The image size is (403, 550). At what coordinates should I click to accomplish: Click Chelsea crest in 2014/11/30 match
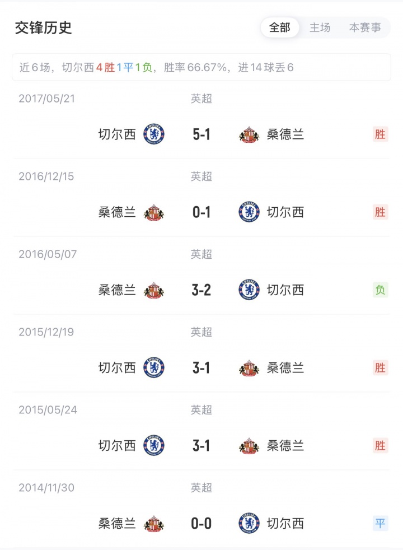[249, 524]
